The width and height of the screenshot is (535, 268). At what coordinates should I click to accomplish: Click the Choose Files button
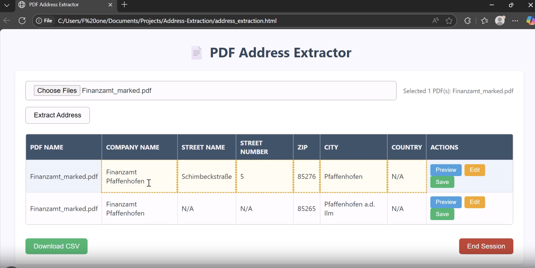[57, 90]
